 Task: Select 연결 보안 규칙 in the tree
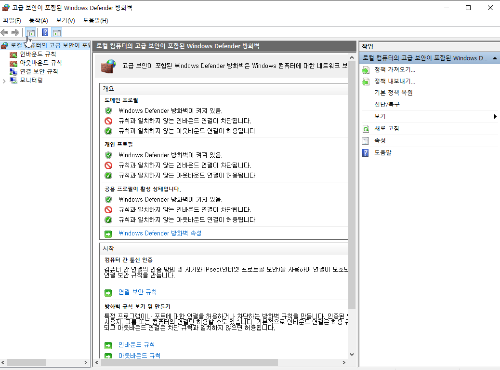coord(39,71)
